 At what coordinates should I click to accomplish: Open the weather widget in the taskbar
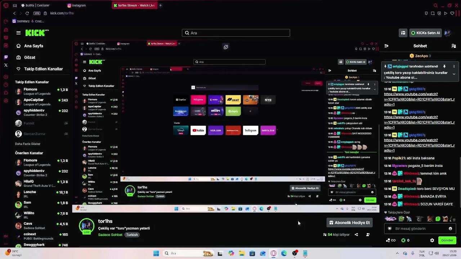[x=14, y=253]
